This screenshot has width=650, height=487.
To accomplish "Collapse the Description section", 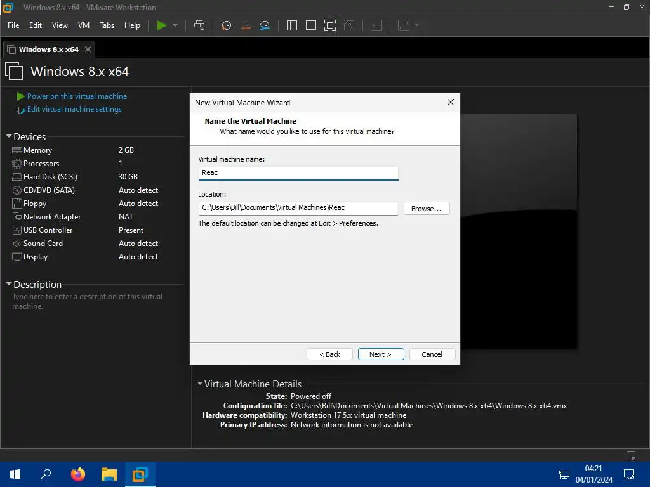I will point(9,284).
